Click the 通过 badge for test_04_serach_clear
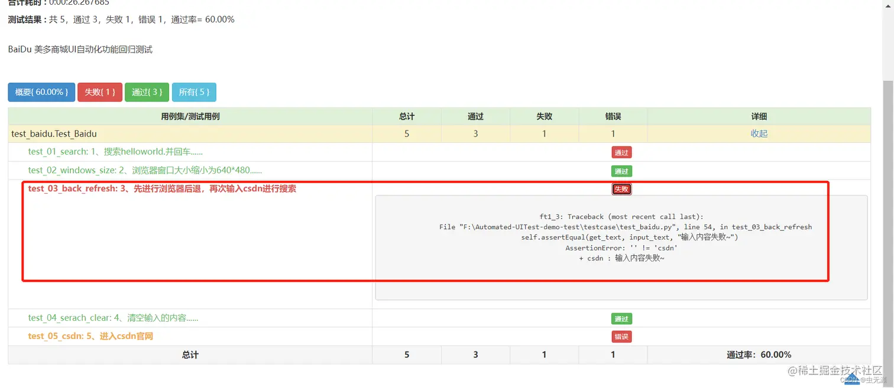Screen dimensions: 894x388 [621, 319]
